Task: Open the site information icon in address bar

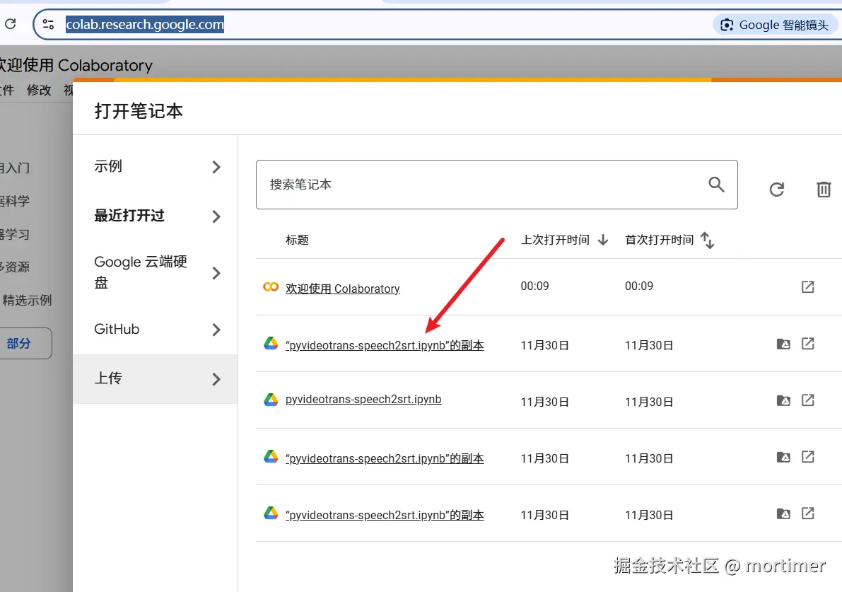Action: [48, 24]
